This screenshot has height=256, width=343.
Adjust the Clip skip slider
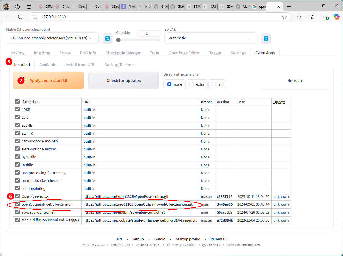point(119,40)
